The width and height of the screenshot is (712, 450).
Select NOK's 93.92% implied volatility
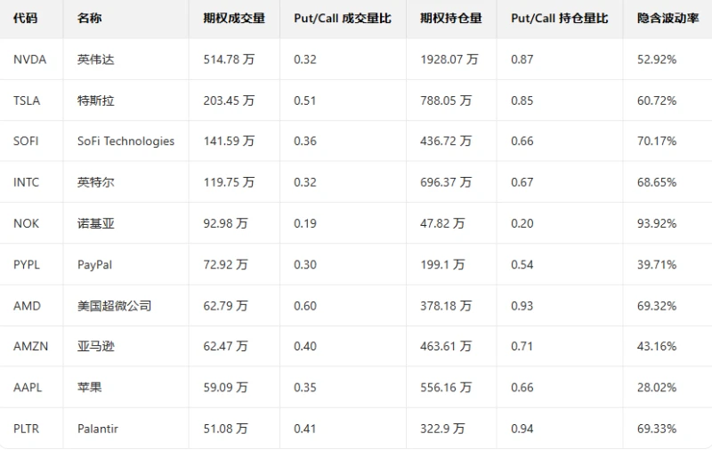(x=657, y=223)
